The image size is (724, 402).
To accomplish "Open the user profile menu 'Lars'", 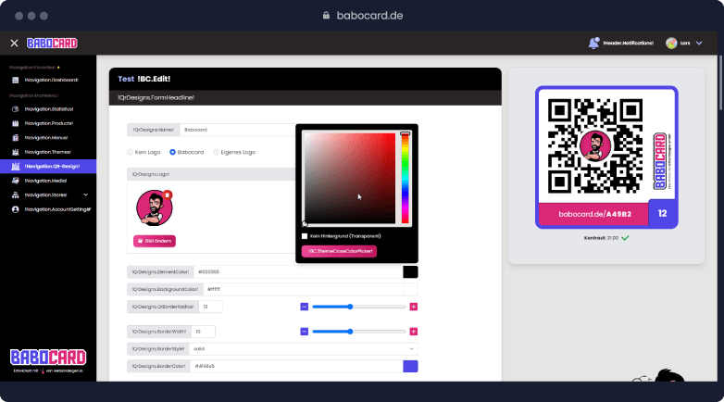I will click(679, 43).
